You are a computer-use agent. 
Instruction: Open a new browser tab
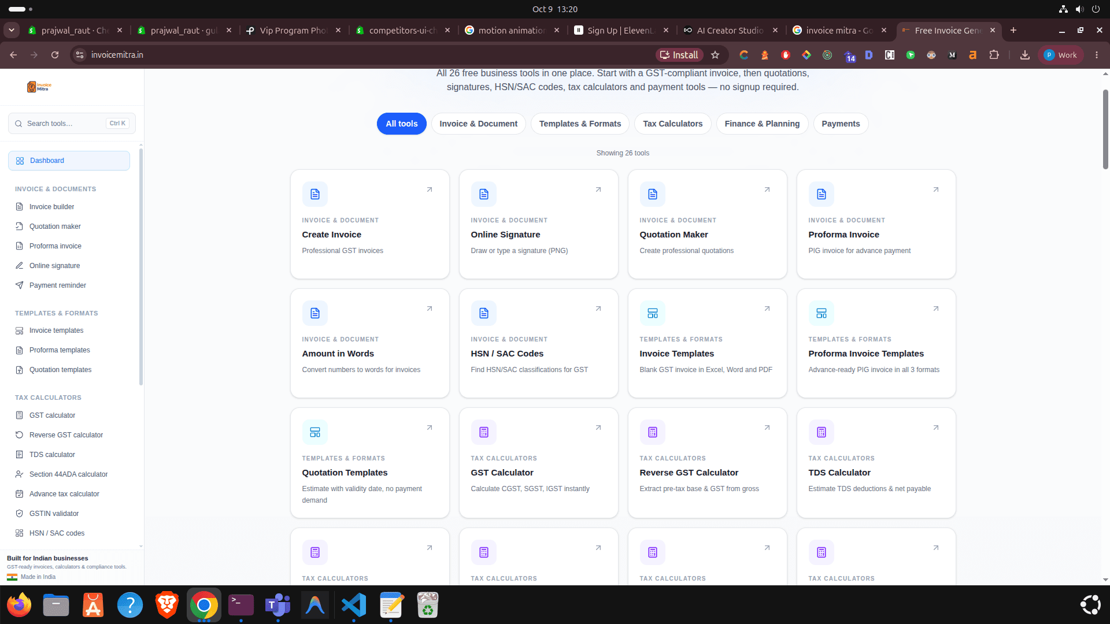pyautogui.click(x=1013, y=30)
